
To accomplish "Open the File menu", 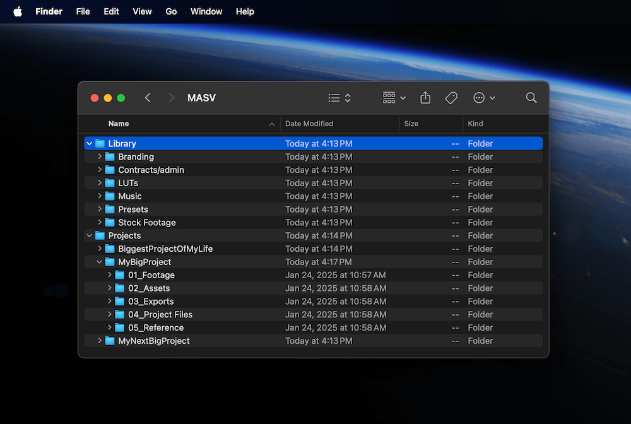I will pos(83,11).
